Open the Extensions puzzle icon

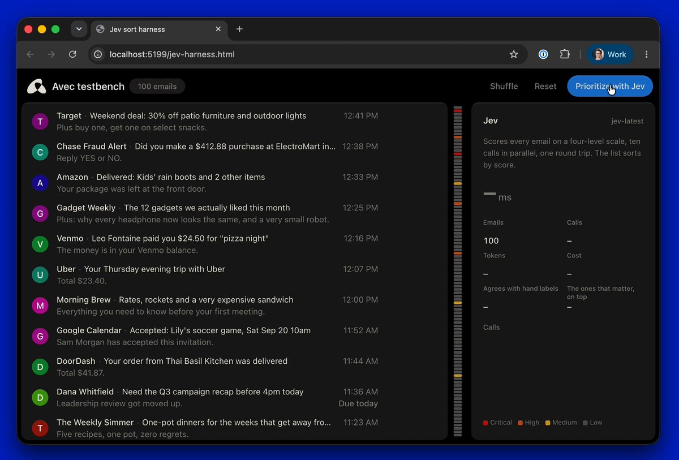click(565, 54)
